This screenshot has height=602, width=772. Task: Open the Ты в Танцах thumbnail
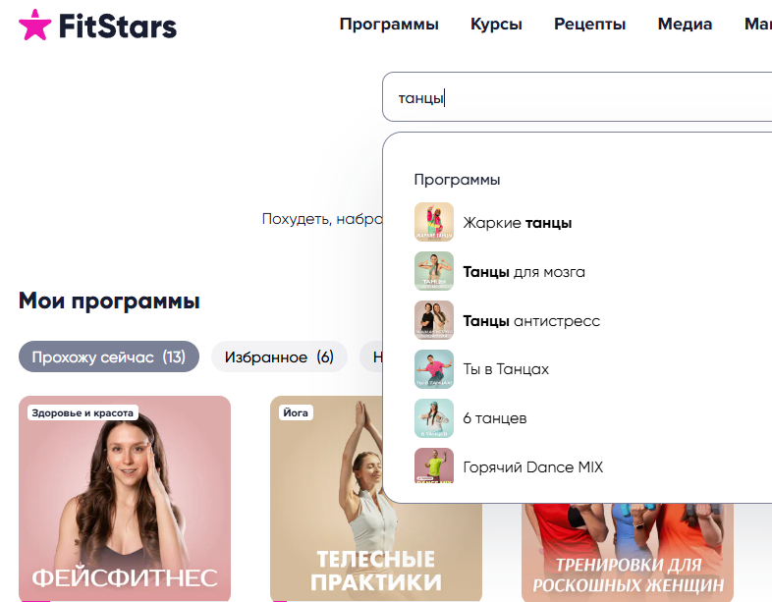pos(434,369)
